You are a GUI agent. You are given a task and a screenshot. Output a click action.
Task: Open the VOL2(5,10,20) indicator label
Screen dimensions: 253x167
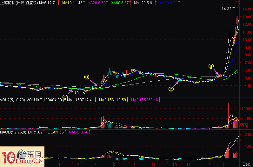pos(13,100)
